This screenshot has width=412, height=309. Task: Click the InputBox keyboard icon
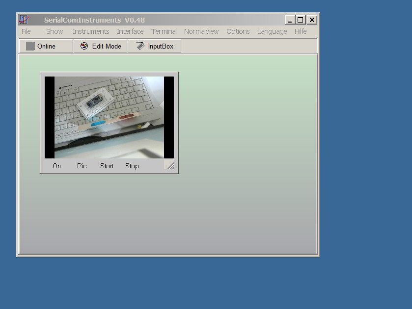pos(140,46)
